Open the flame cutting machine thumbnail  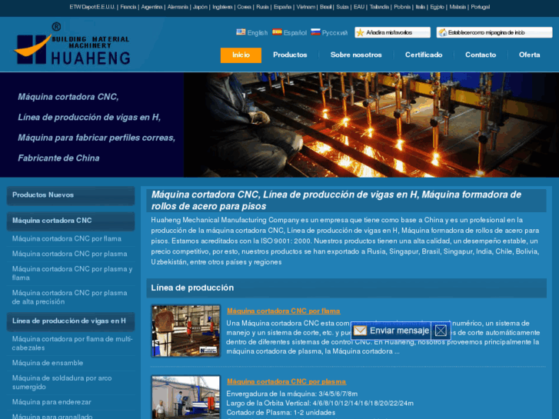[x=186, y=331]
